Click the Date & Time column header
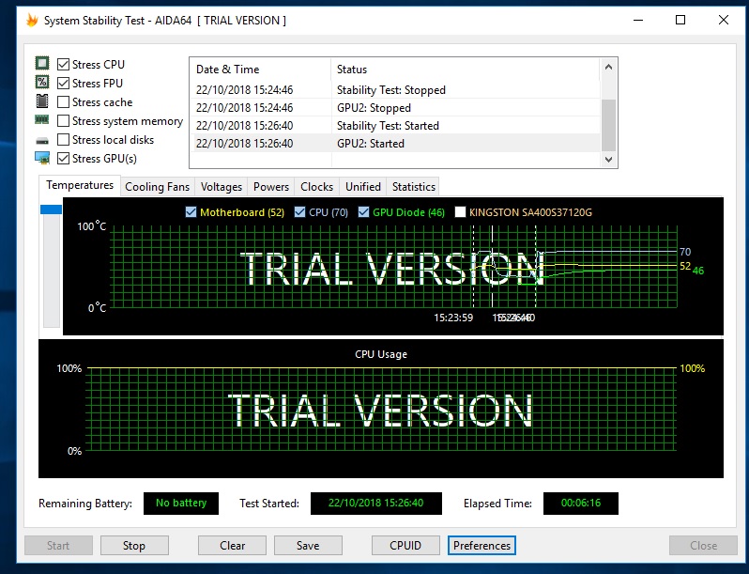 (260, 70)
